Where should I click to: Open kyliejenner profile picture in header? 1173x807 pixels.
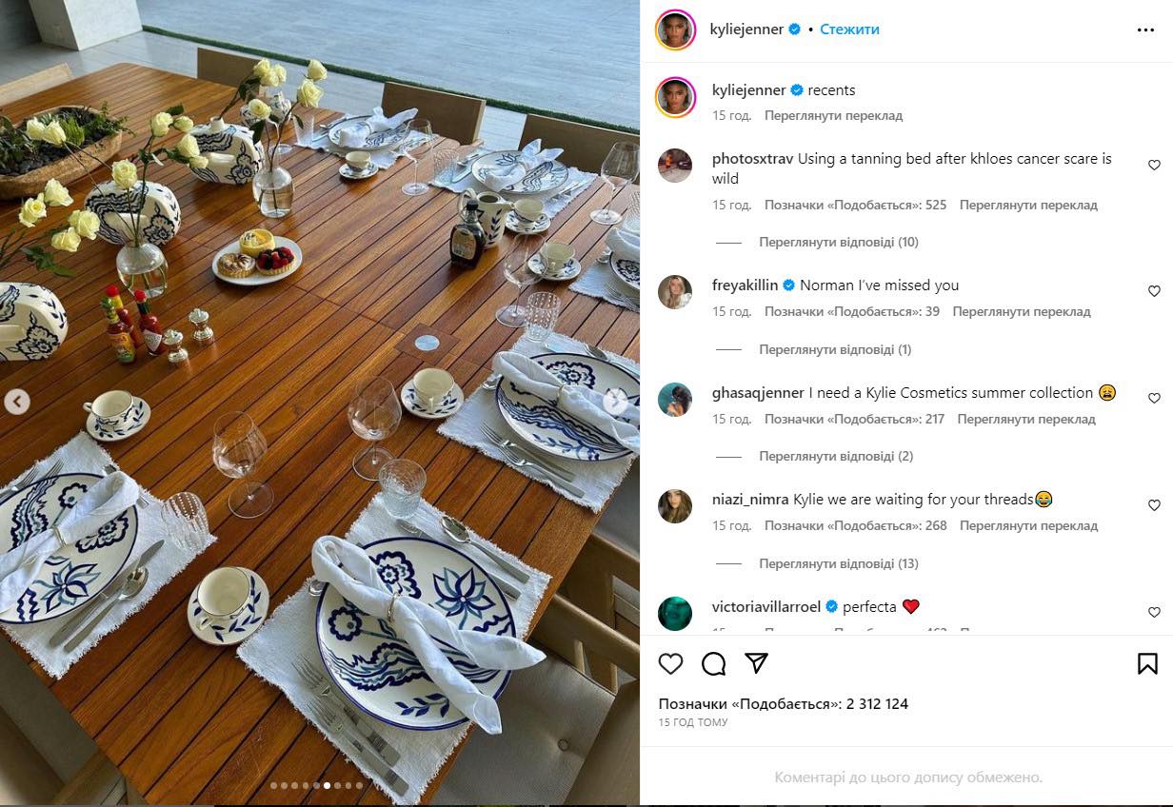coord(675,30)
